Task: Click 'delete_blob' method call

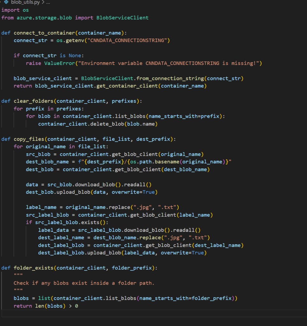Action: click(107, 124)
